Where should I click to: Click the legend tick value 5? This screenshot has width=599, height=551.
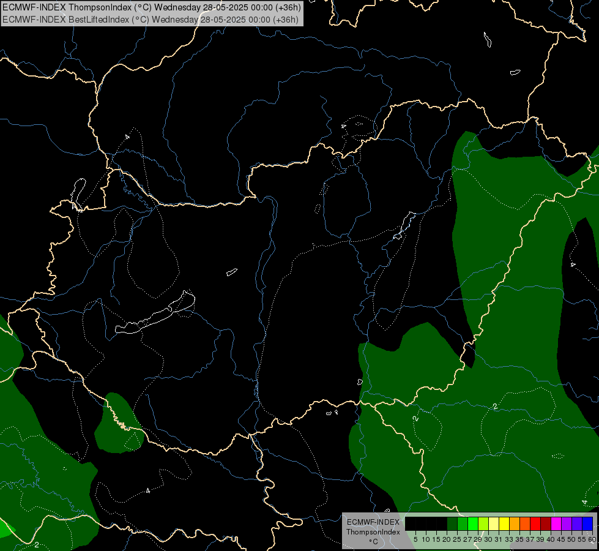click(415, 539)
